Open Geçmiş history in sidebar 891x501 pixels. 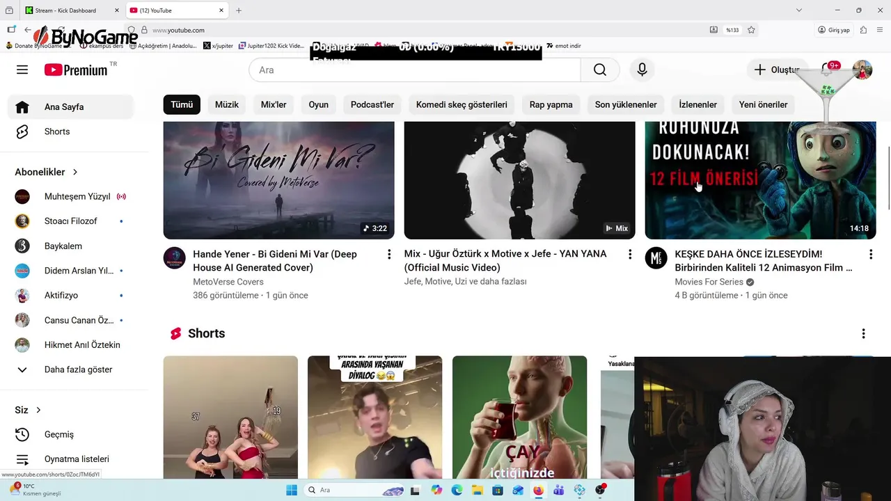click(x=70, y=434)
